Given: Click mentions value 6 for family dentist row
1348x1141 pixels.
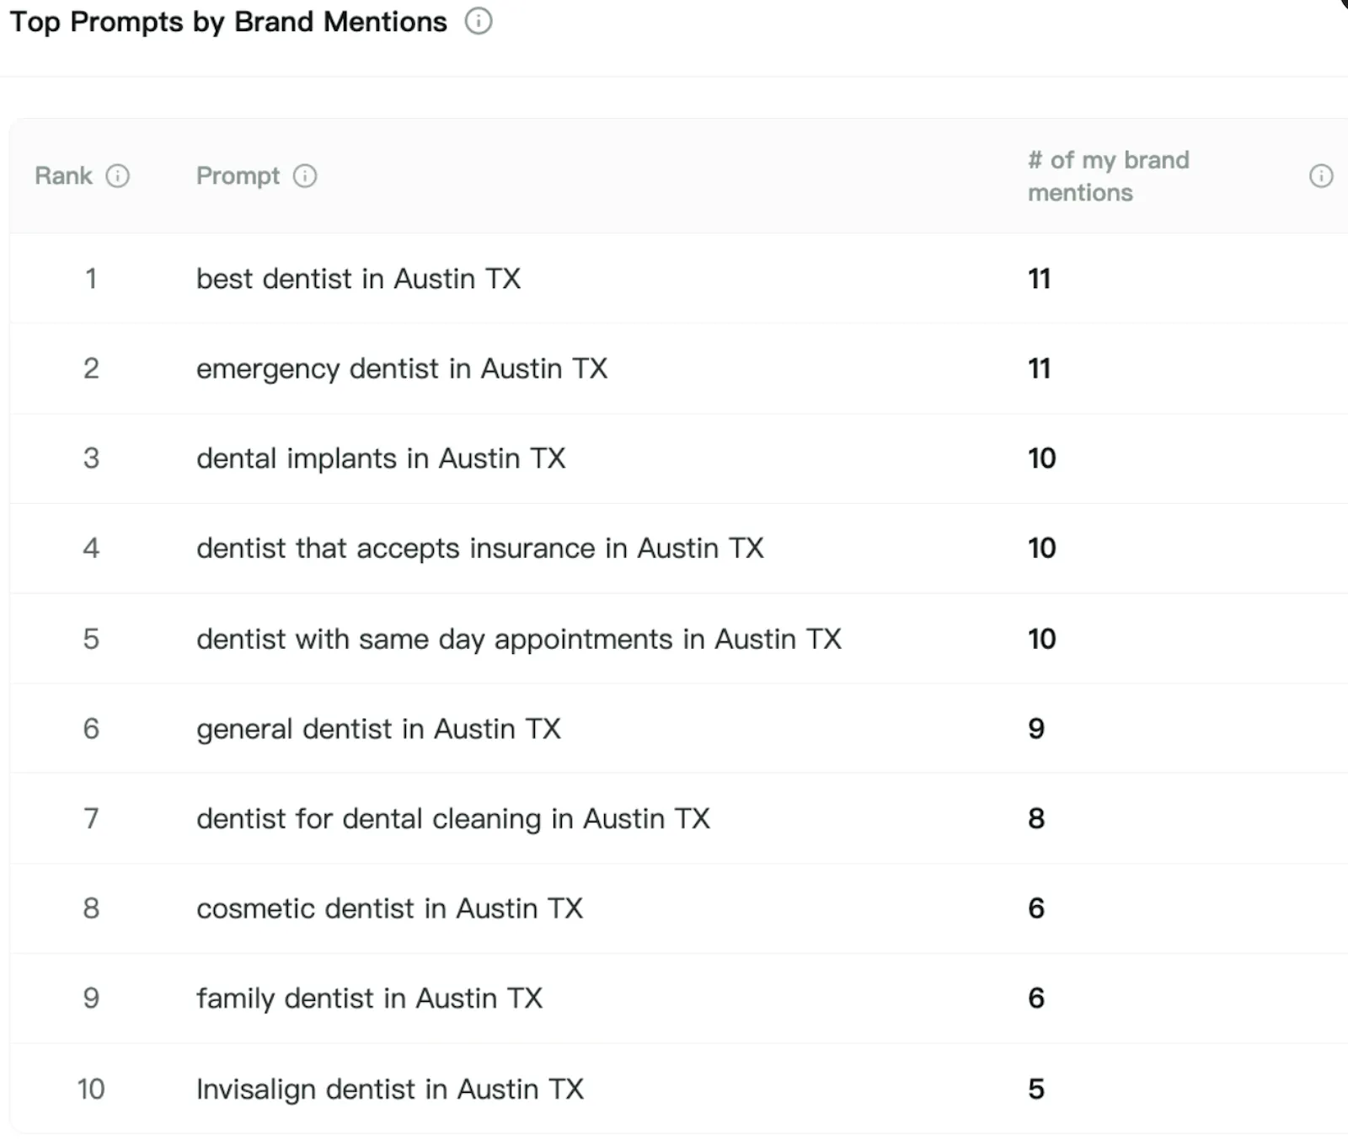Looking at the screenshot, I should (x=1037, y=999).
